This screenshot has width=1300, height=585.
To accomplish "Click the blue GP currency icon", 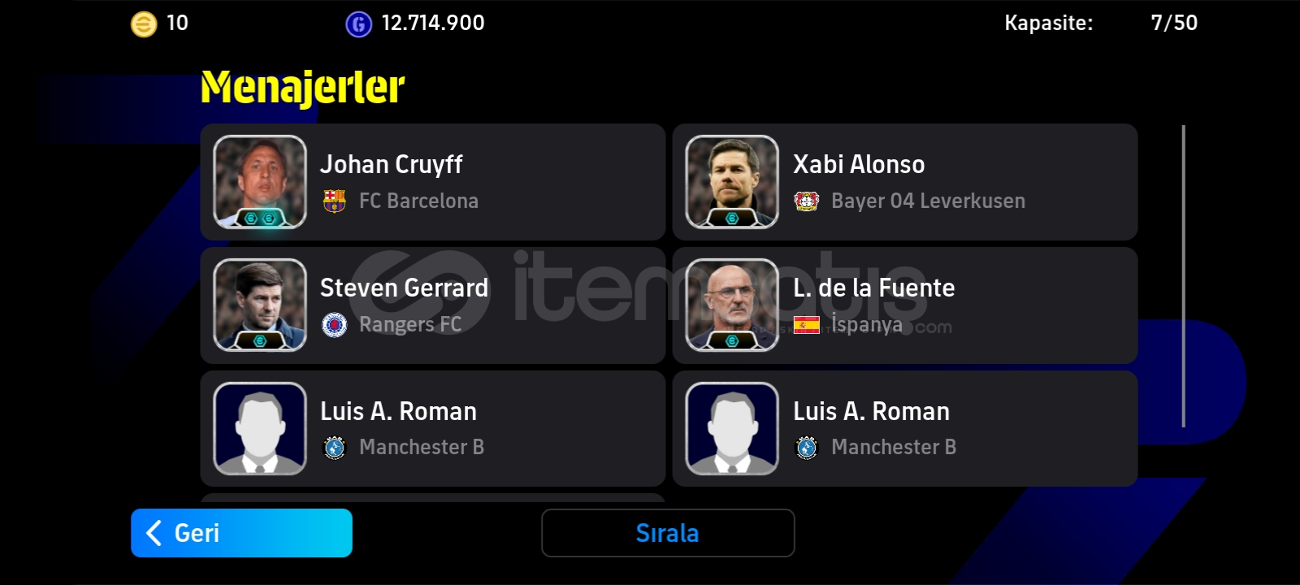I will point(358,24).
